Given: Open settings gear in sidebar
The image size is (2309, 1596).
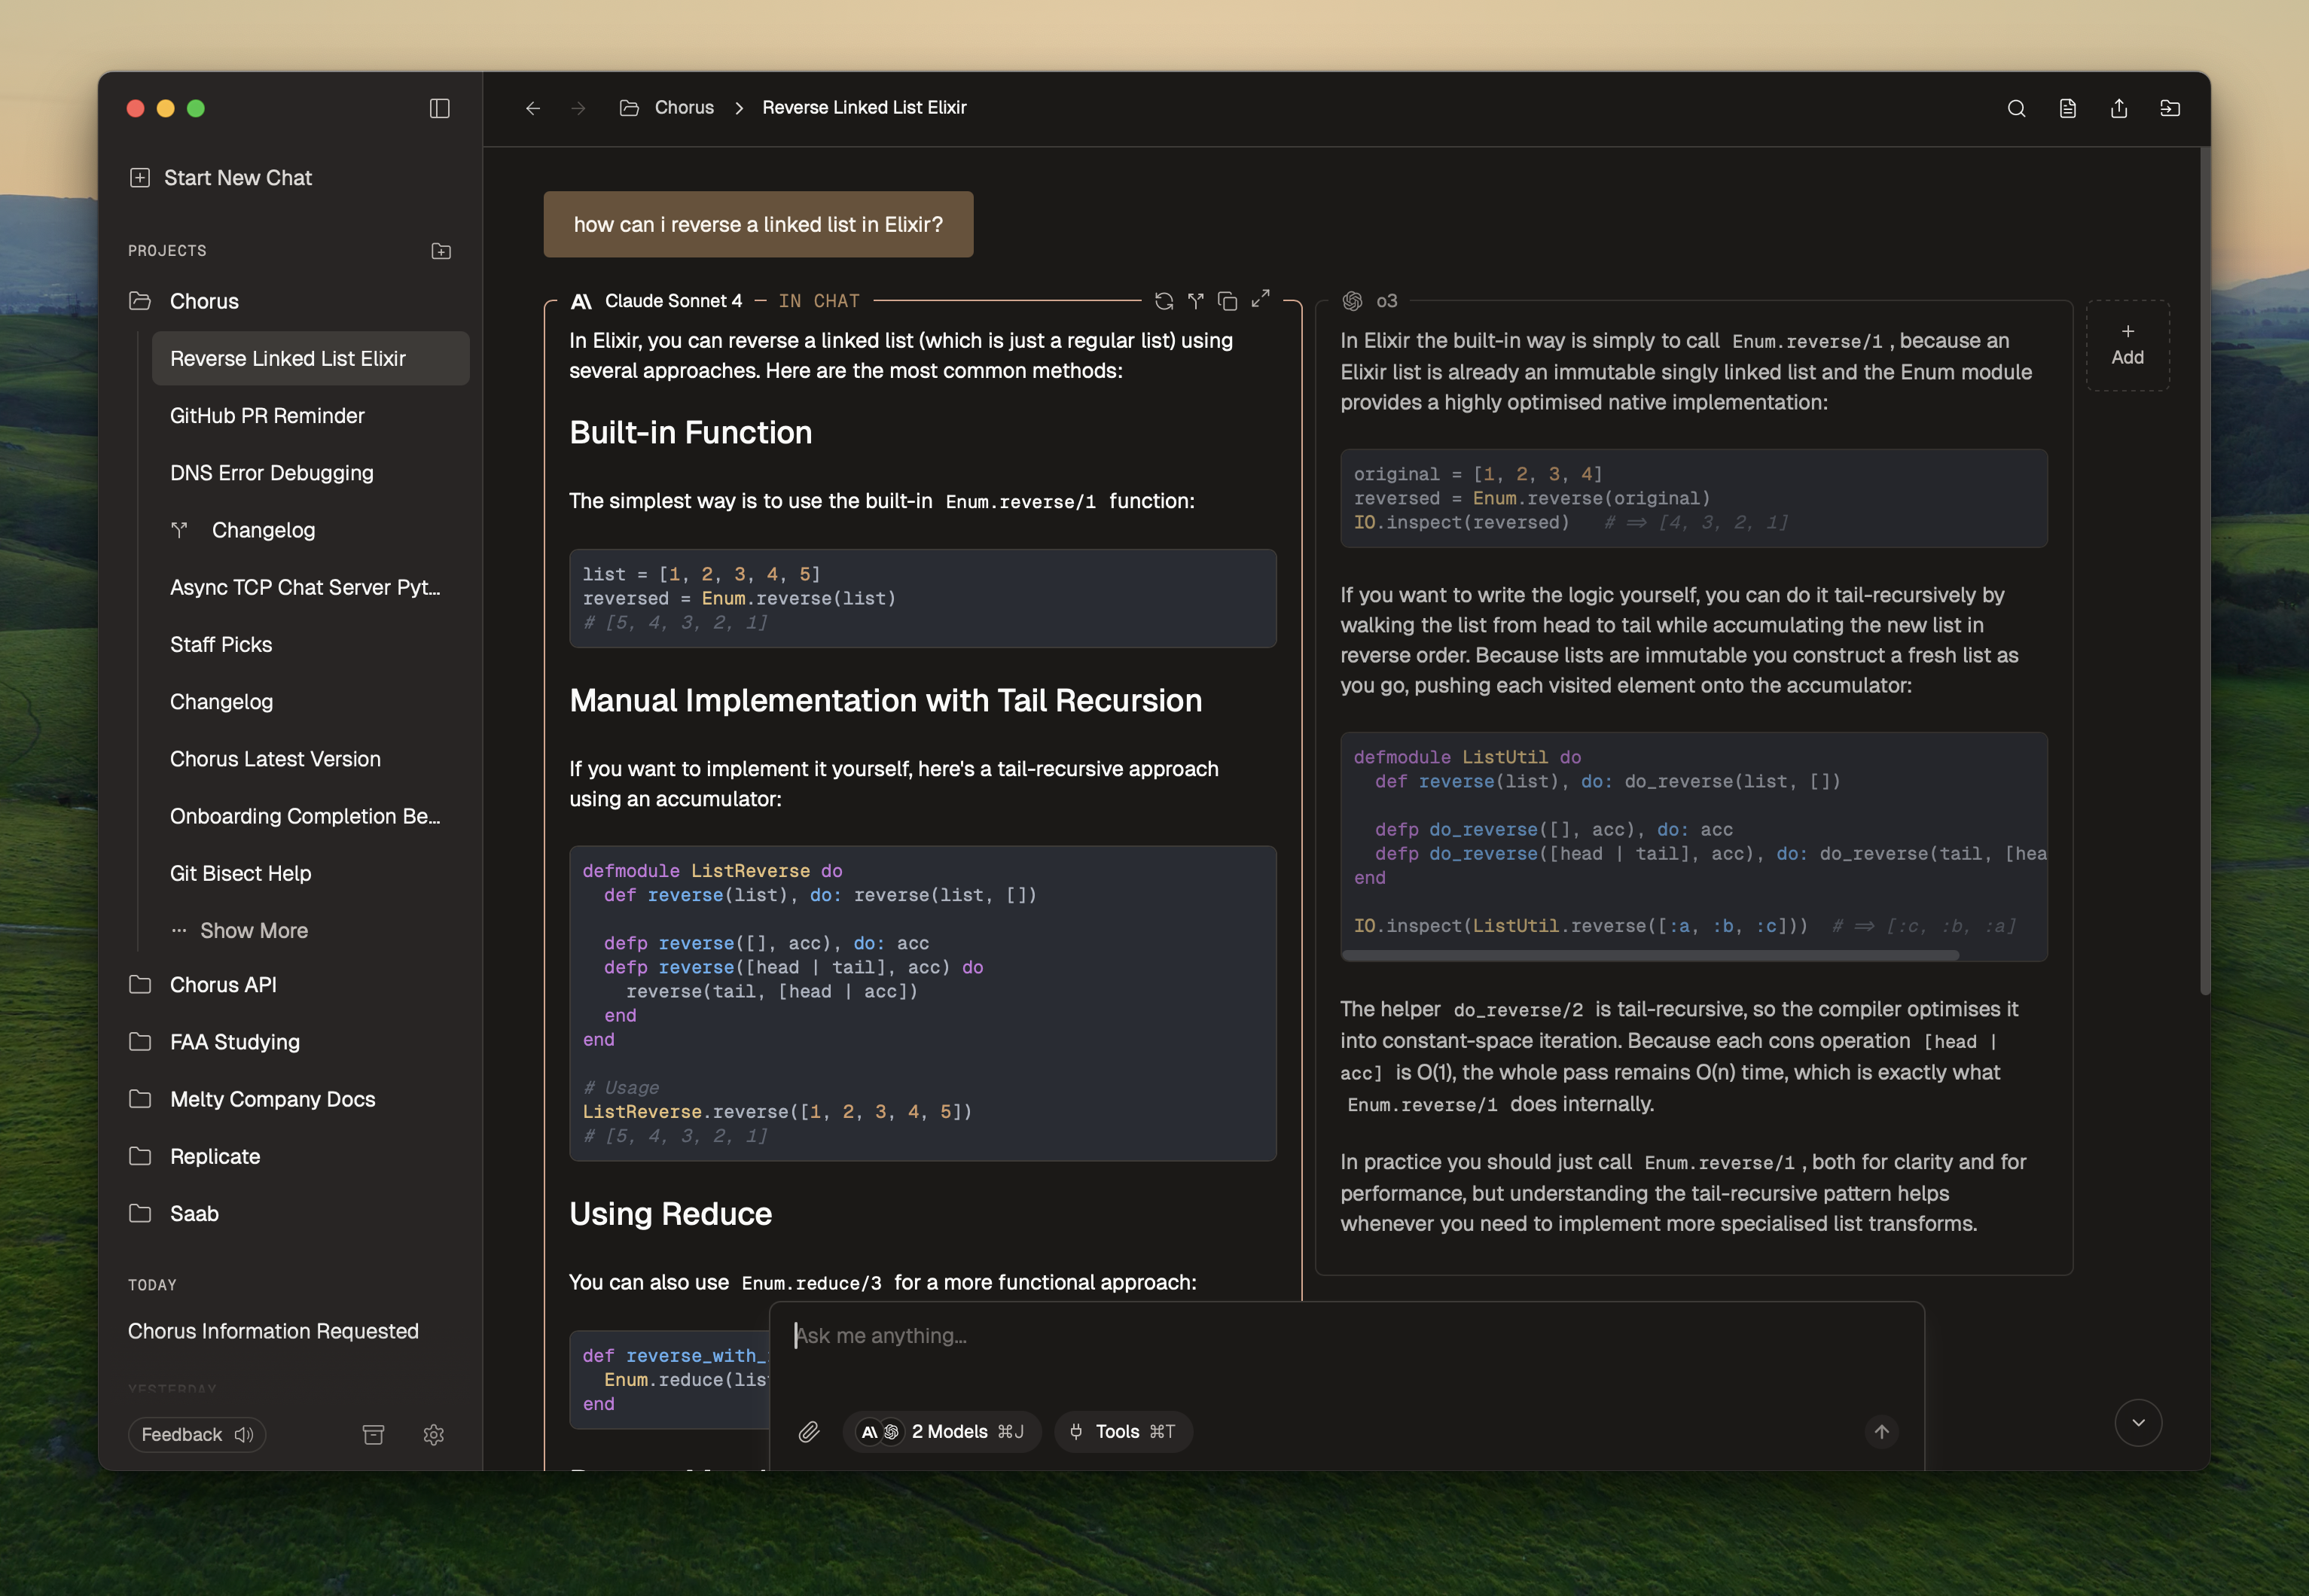Looking at the screenshot, I should coord(433,1435).
